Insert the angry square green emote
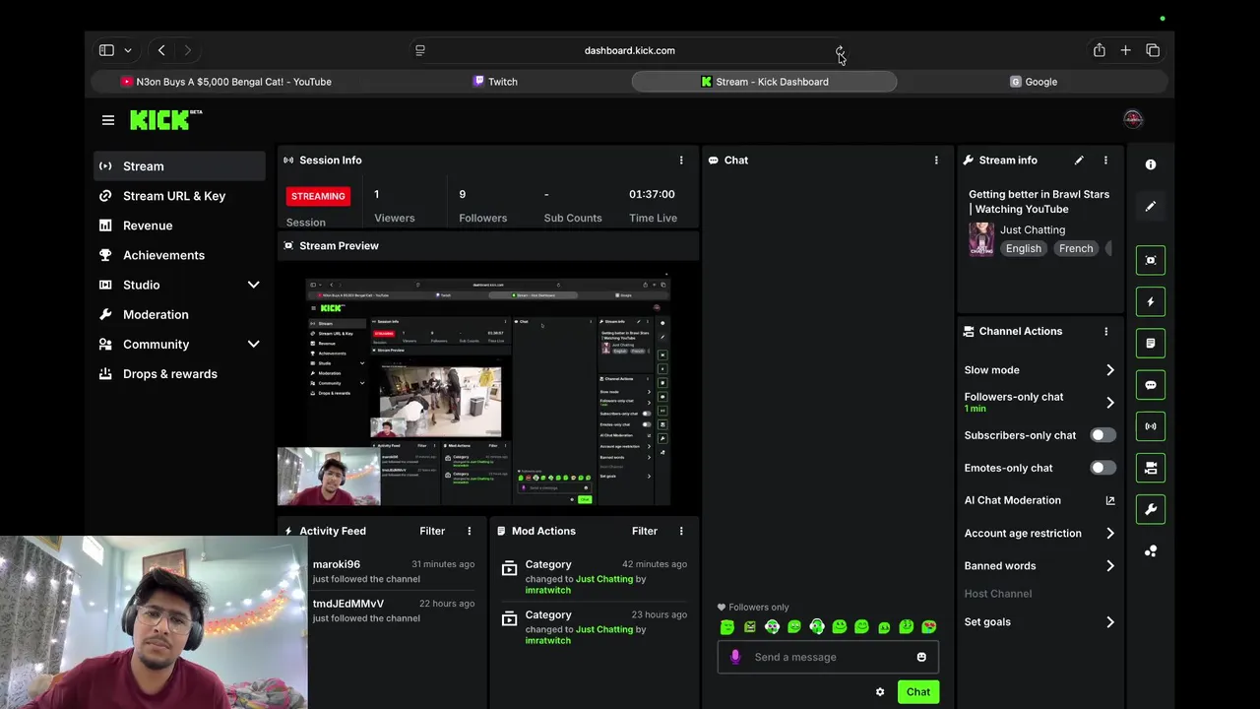 (x=750, y=626)
